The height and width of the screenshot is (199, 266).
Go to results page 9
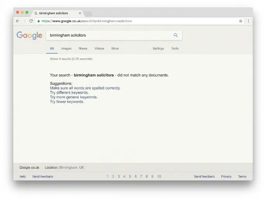tap(152, 176)
